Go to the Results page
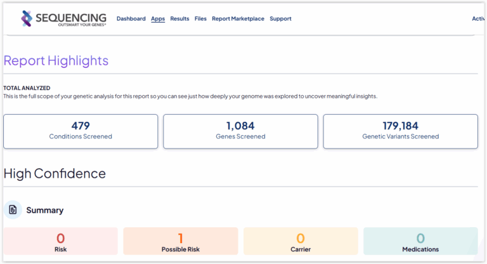The image size is (487, 264). (x=179, y=19)
